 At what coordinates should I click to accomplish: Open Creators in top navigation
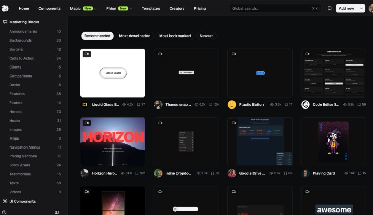click(177, 8)
